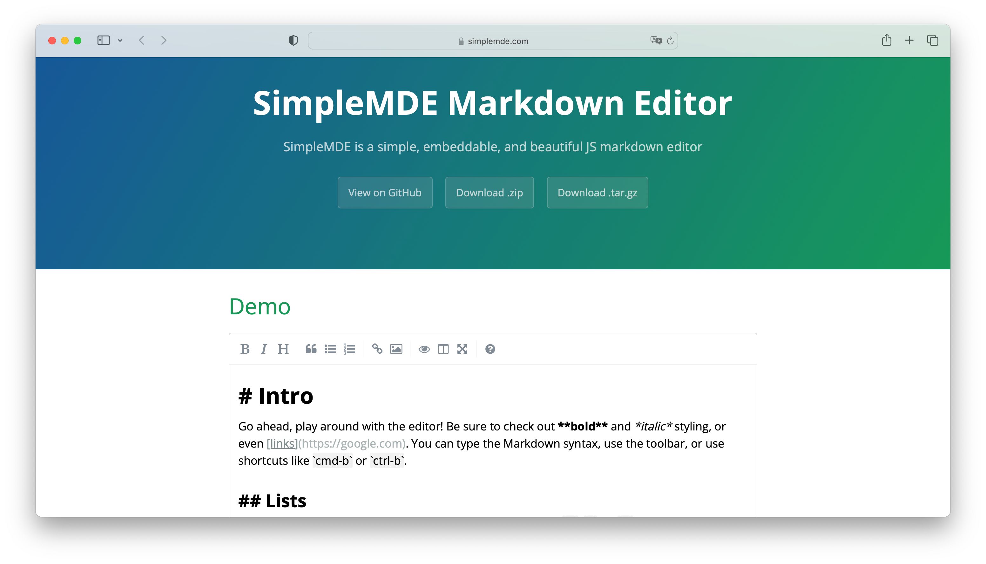Expand the Safari sidebar dropdown chevron

[x=120, y=41]
